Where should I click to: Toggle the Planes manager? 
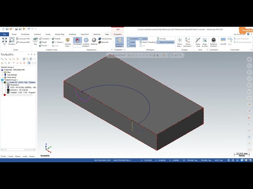pos(132,46)
